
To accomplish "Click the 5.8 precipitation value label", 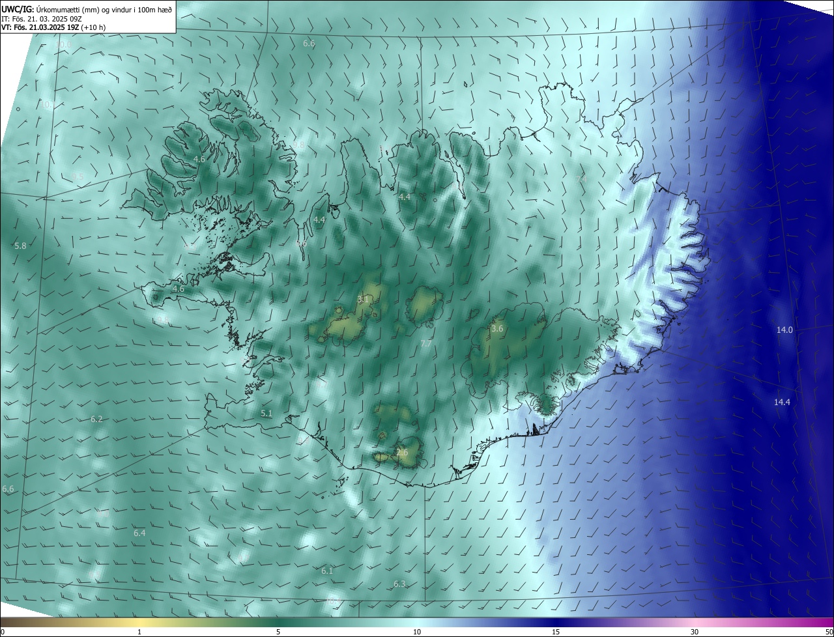I will click(x=20, y=246).
